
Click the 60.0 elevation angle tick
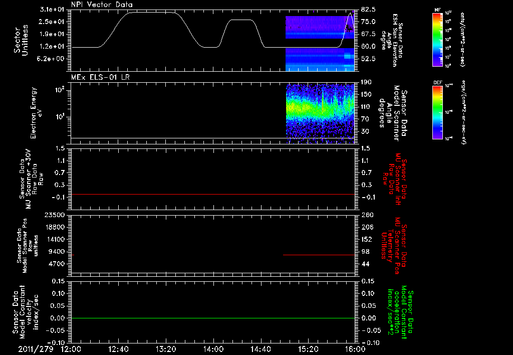[368, 47]
